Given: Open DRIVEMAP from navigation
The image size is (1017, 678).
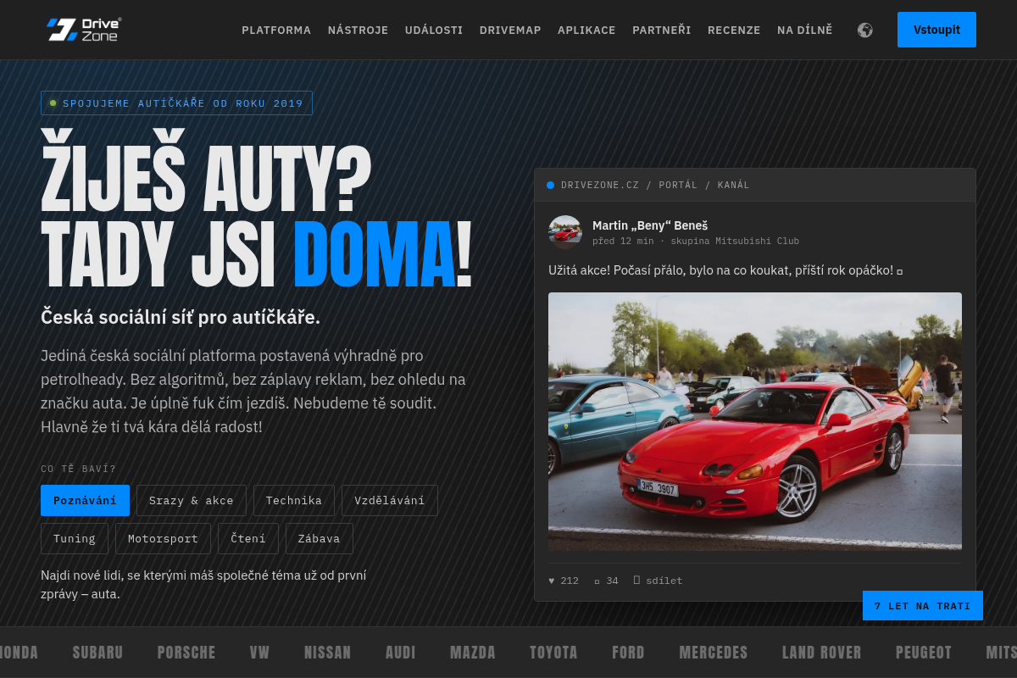Looking at the screenshot, I should [x=510, y=30].
